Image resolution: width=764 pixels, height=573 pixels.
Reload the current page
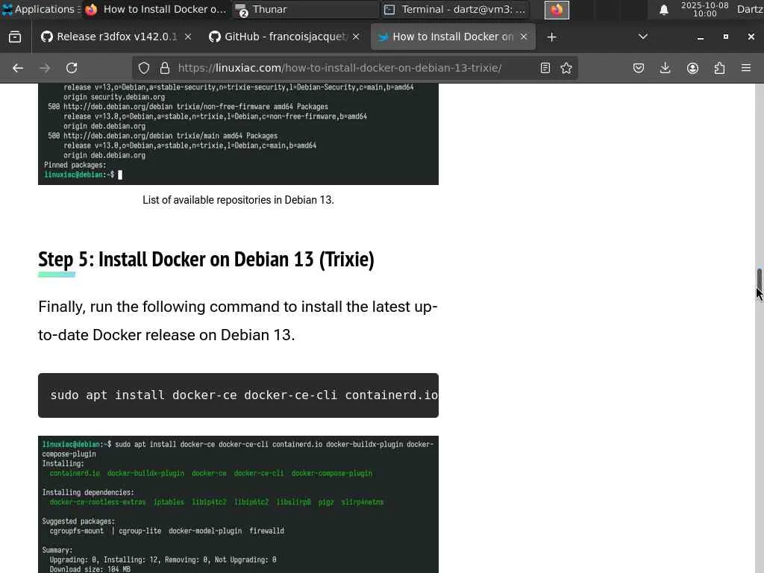(x=72, y=68)
